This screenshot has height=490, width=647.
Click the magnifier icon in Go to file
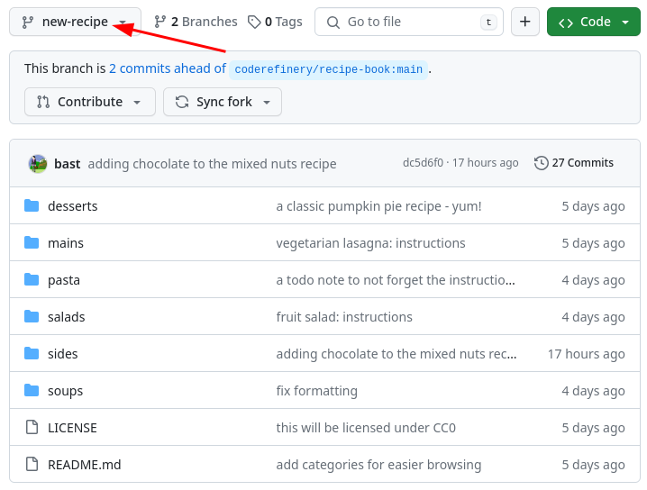[333, 23]
